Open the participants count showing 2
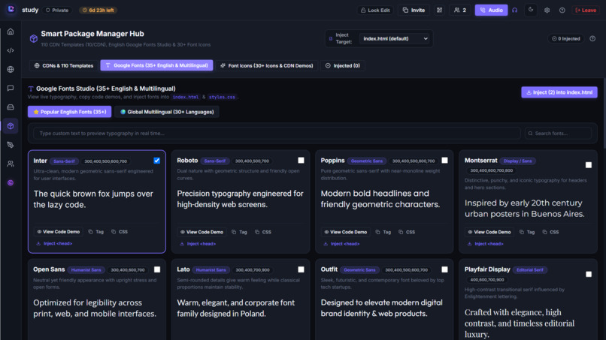The image size is (606, 340). click(x=460, y=11)
